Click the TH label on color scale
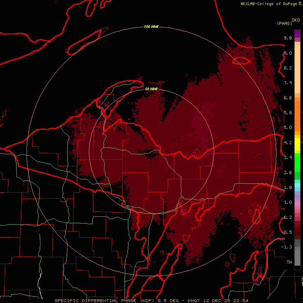This screenshot has width=303, height=303. 289,262
